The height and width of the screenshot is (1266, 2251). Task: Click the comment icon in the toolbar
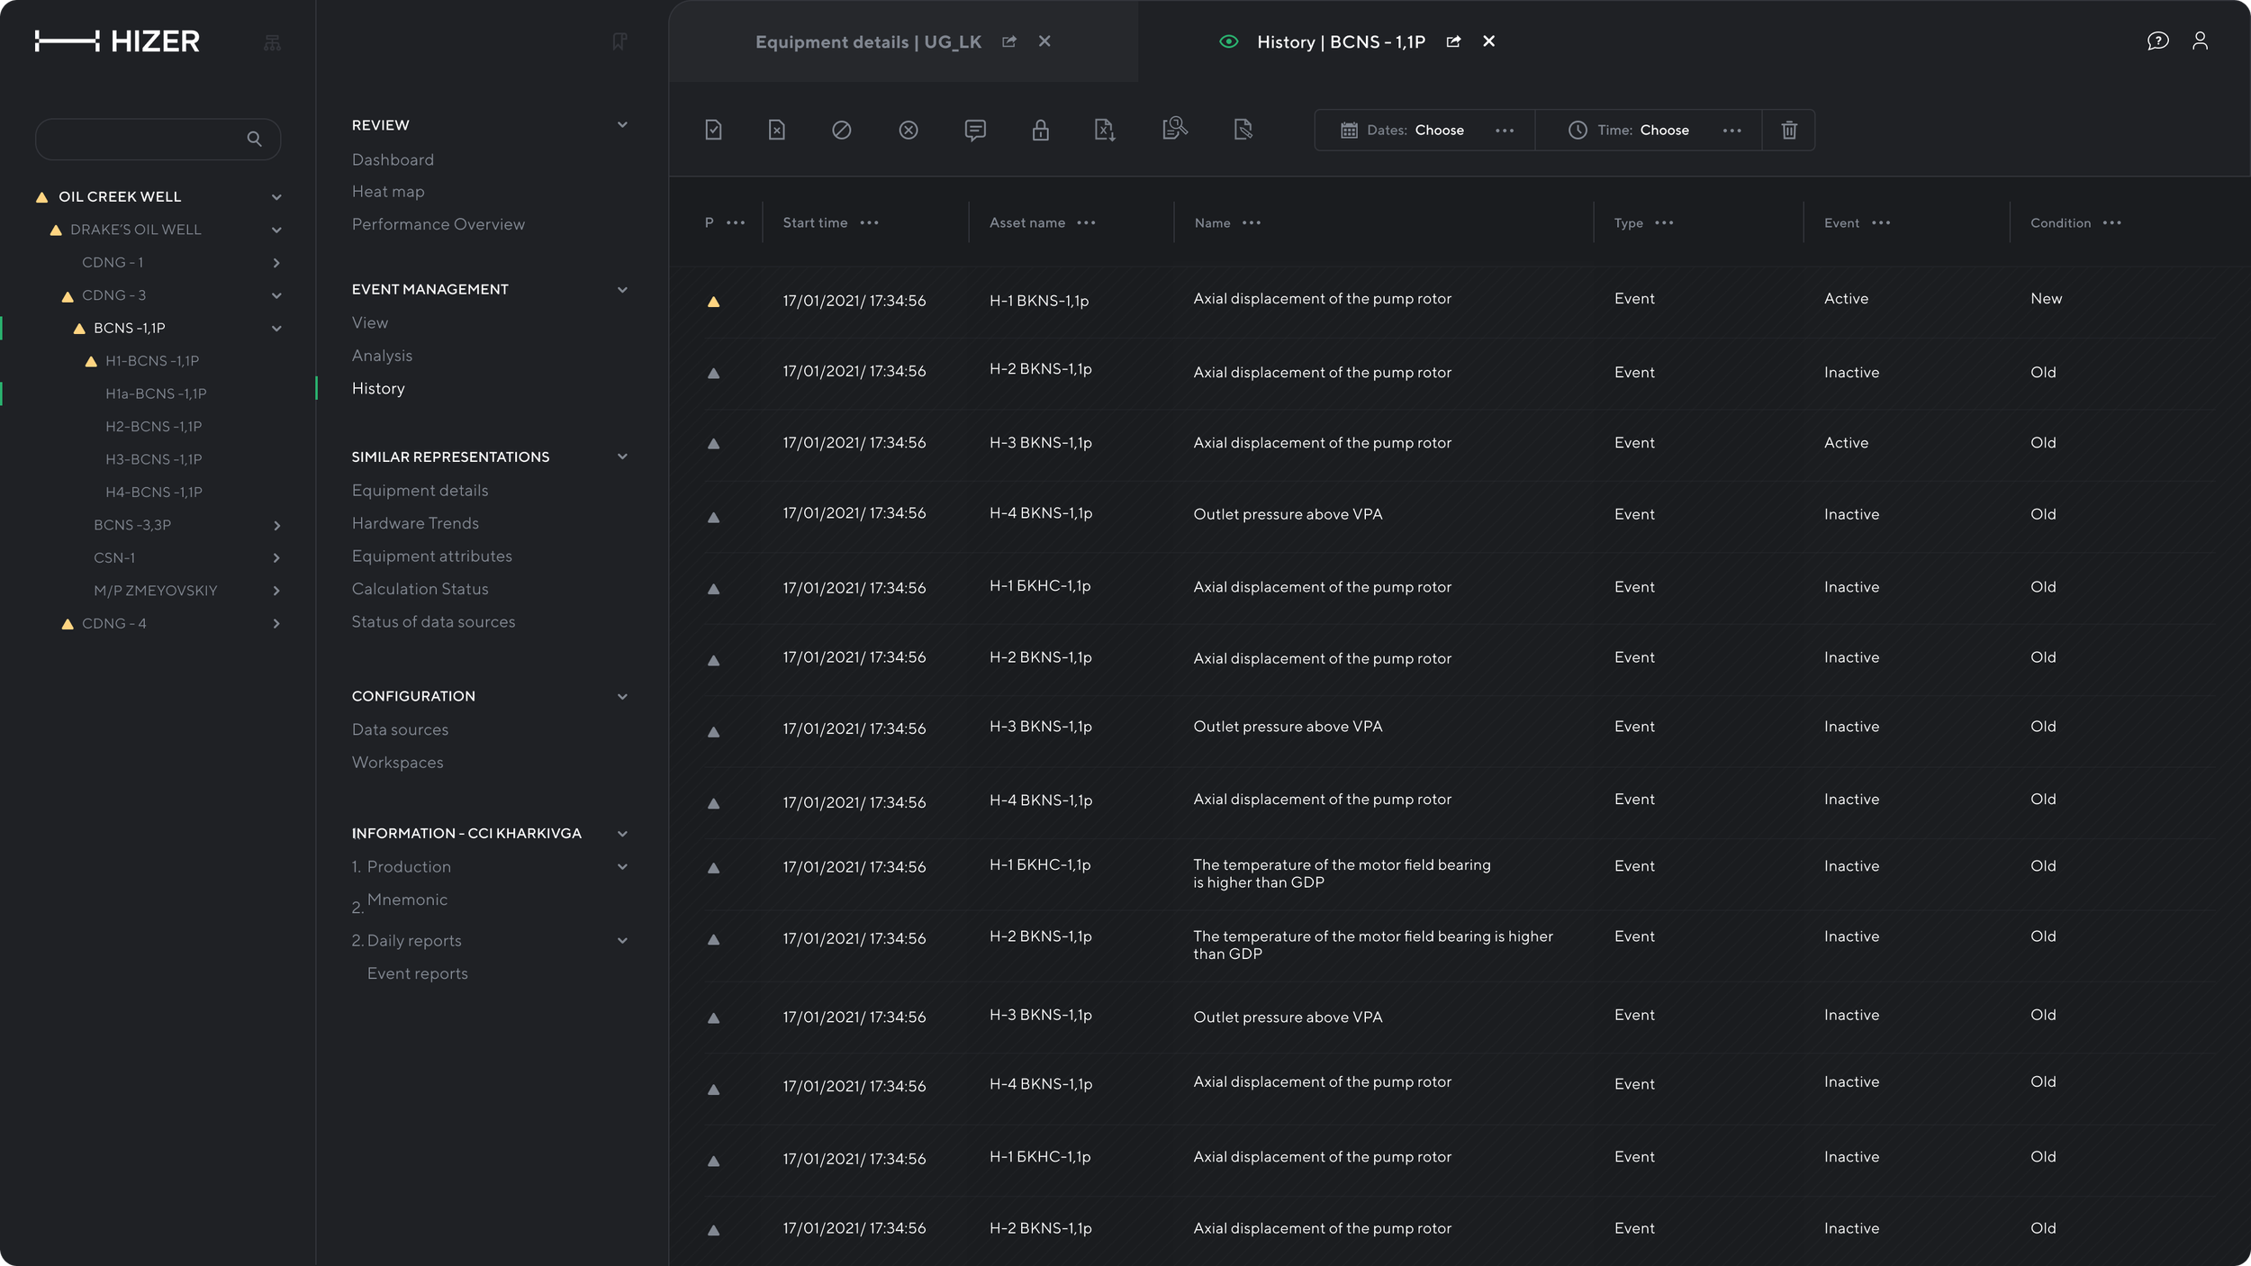(974, 130)
